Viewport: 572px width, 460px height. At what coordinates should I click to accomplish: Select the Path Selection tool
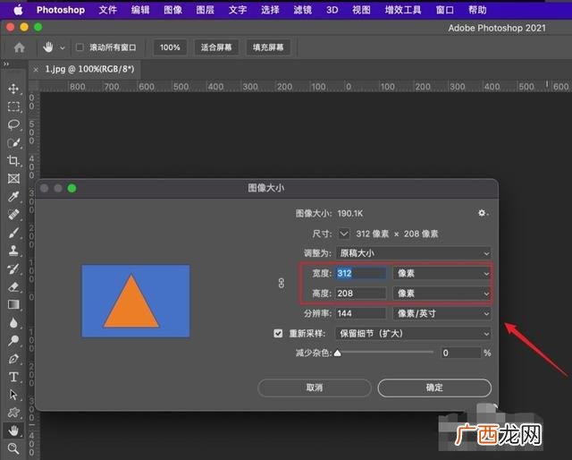[14, 395]
